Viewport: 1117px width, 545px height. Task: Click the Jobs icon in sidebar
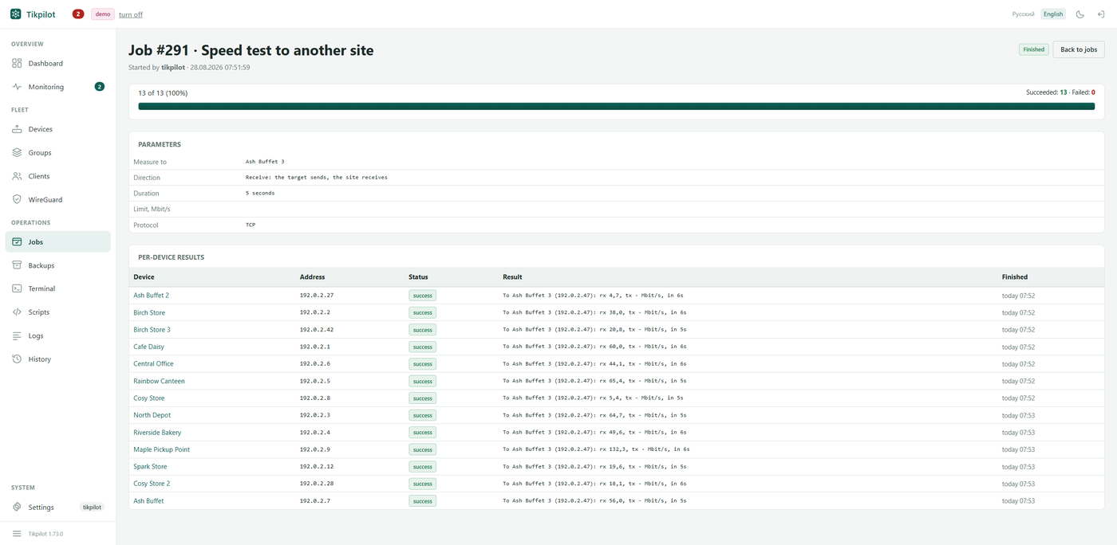pos(17,241)
